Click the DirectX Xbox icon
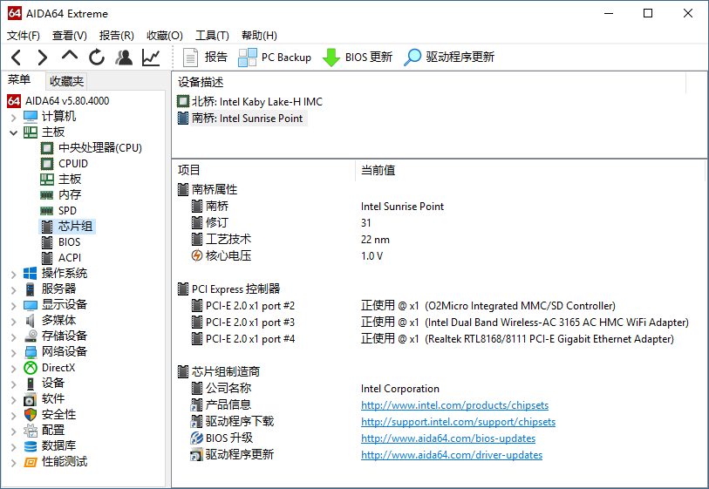 [x=31, y=368]
